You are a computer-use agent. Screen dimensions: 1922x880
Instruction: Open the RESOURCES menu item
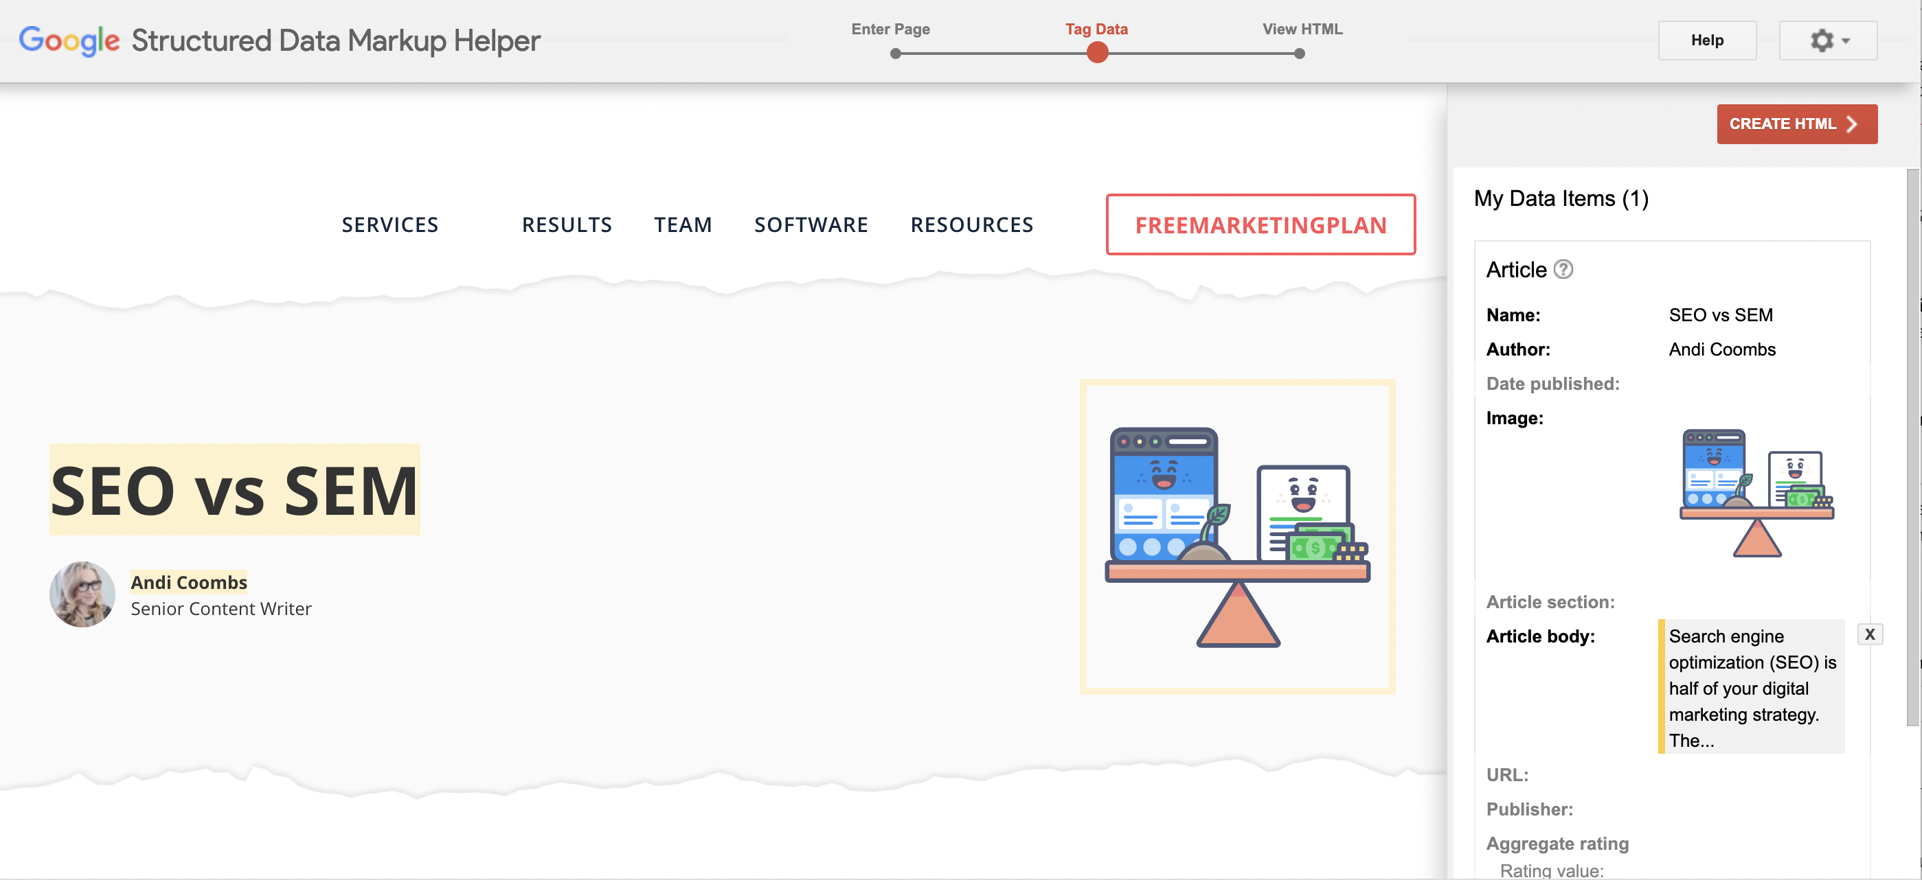pyautogui.click(x=971, y=224)
